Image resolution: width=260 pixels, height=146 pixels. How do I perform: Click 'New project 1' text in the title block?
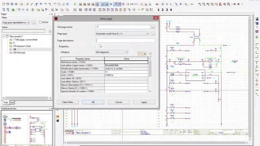[x=83, y=133]
